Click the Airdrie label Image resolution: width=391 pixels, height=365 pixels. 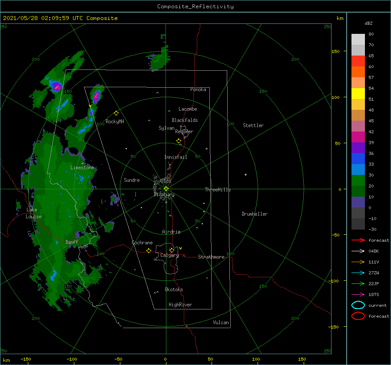tap(171, 232)
